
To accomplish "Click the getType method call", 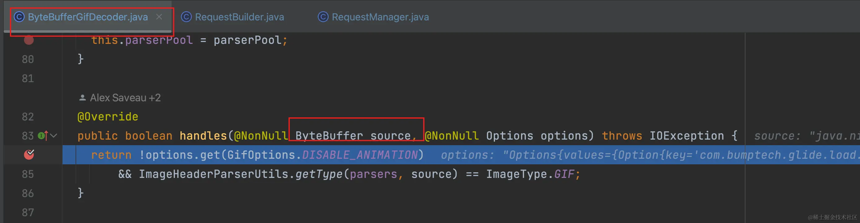I will point(319,174).
